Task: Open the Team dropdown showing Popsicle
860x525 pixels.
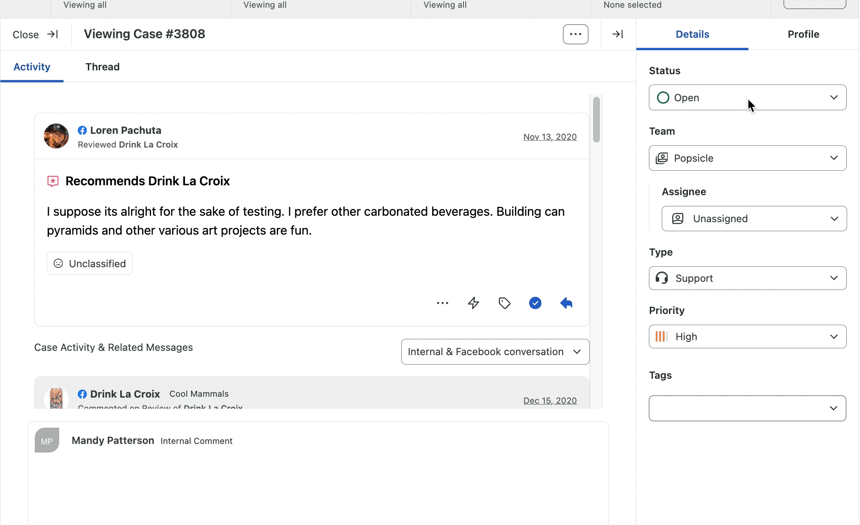Action: (x=748, y=158)
